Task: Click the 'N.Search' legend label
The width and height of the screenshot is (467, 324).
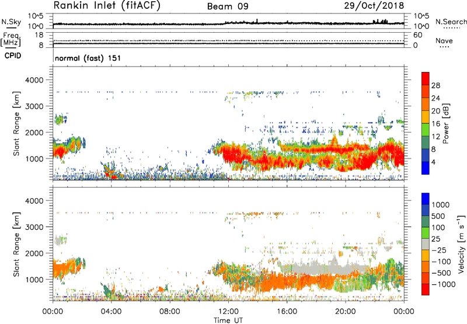Action: tap(451, 22)
